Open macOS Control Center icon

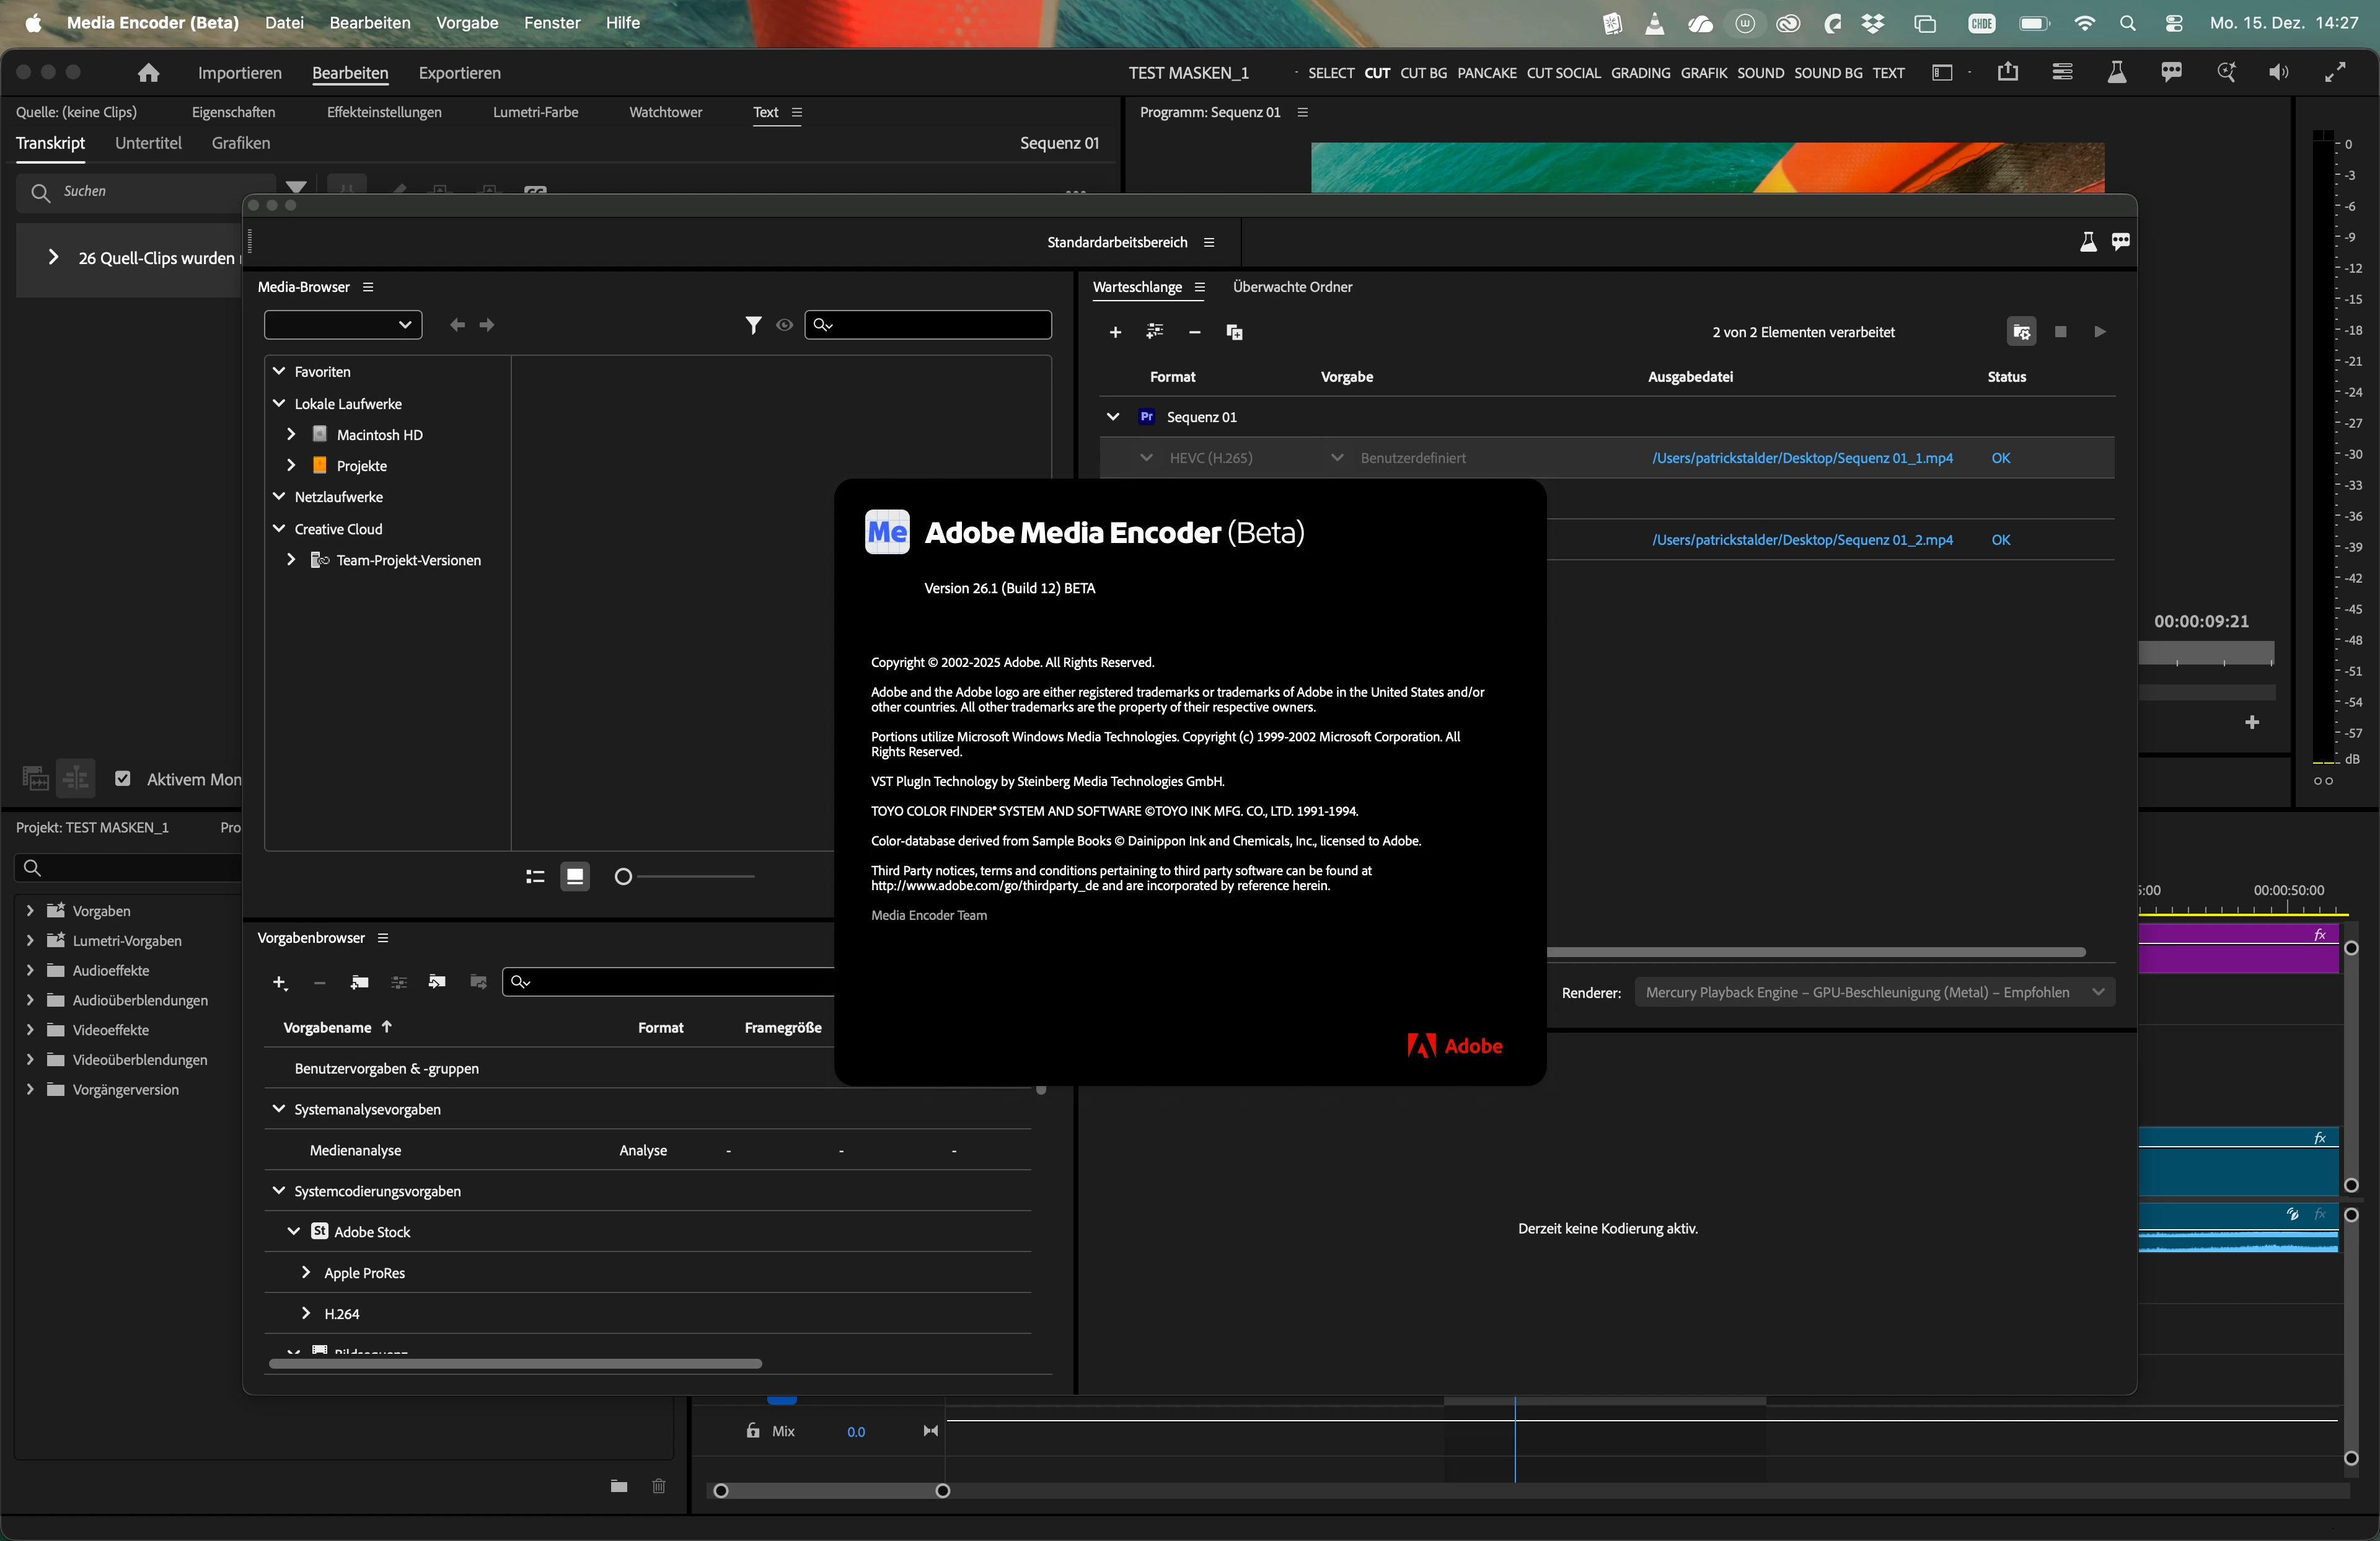[2174, 23]
